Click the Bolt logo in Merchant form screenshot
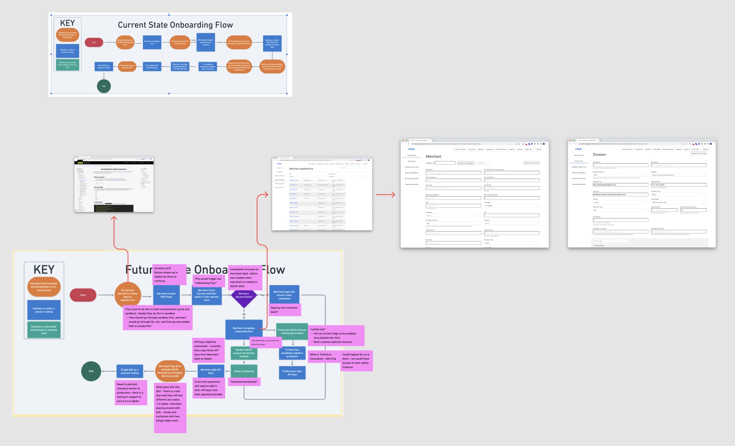 pyautogui.click(x=411, y=149)
